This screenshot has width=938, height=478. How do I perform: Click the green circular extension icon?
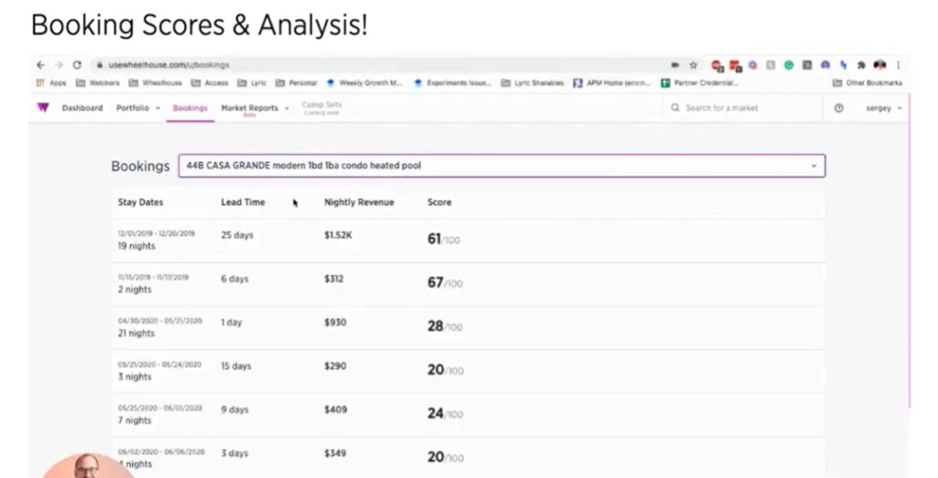789,65
